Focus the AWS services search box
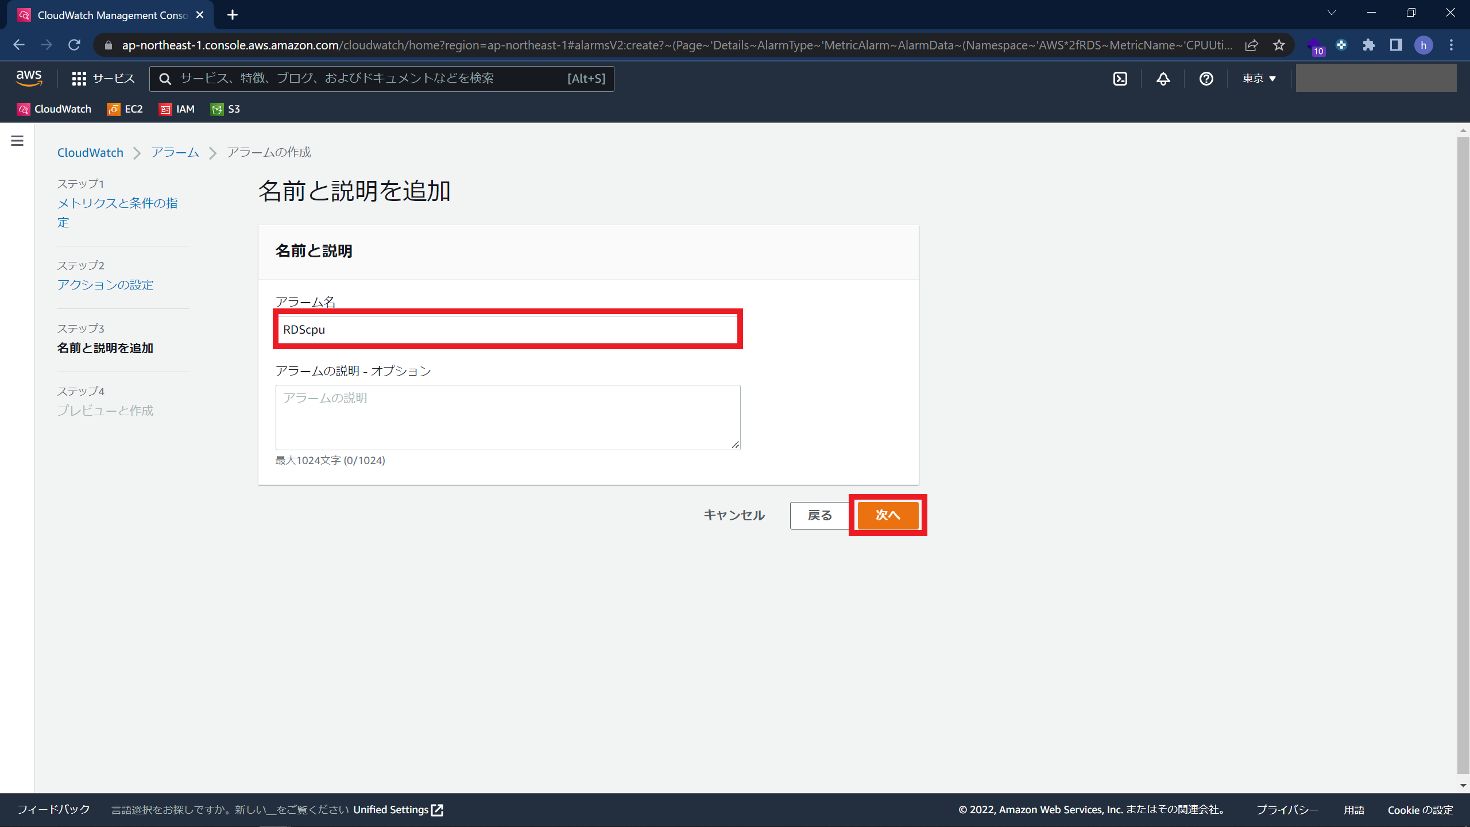Viewport: 1470px width, 827px height. click(x=382, y=79)
